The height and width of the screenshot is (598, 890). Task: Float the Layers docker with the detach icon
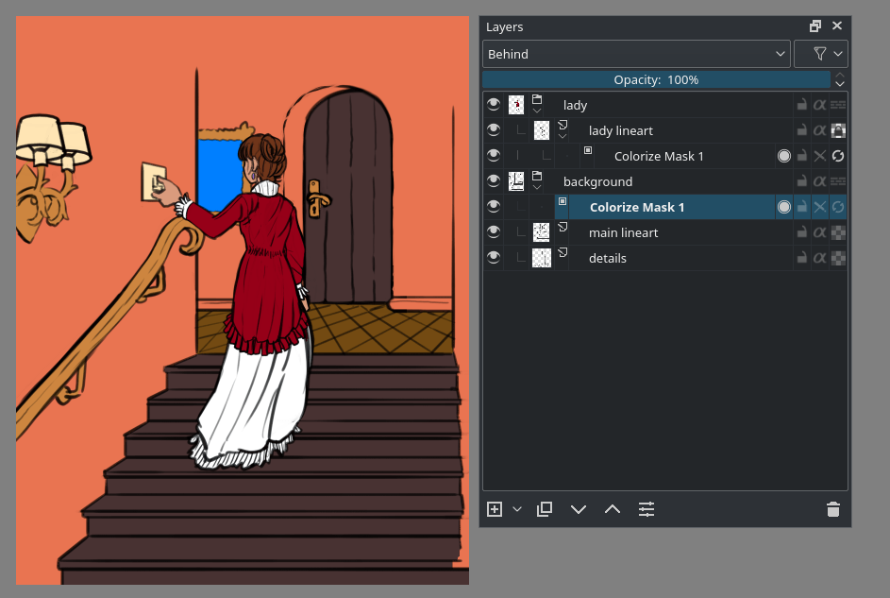[x=814, y=26]
